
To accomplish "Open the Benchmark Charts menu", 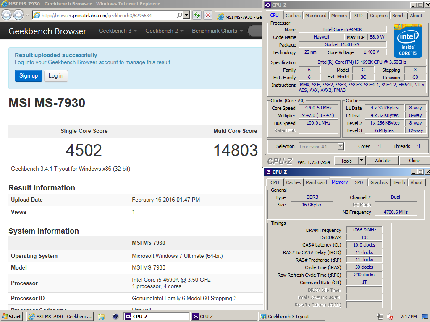I will [217, 31].
